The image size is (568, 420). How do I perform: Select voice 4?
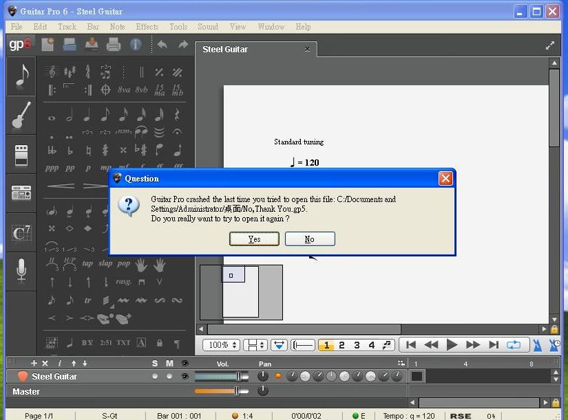371,345
